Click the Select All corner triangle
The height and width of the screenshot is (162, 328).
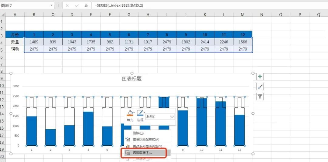tap(3, 15)
